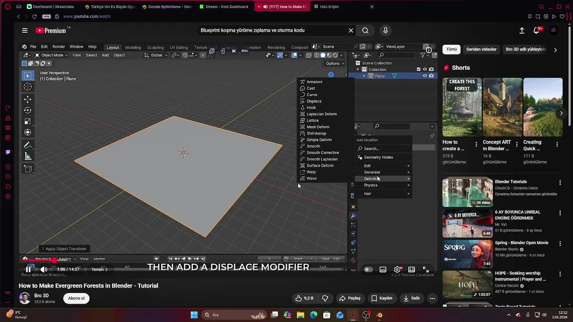Enter fullscreen on the video player
The width and height of the screenshot is (573, 322).
[x=426, y=269]
